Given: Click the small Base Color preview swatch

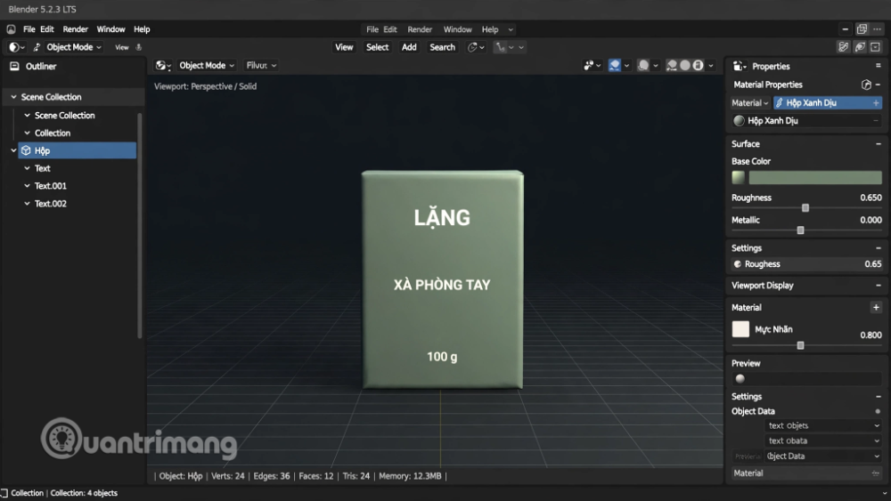Looking at the screenshot, I should click(x=738, y=178).
